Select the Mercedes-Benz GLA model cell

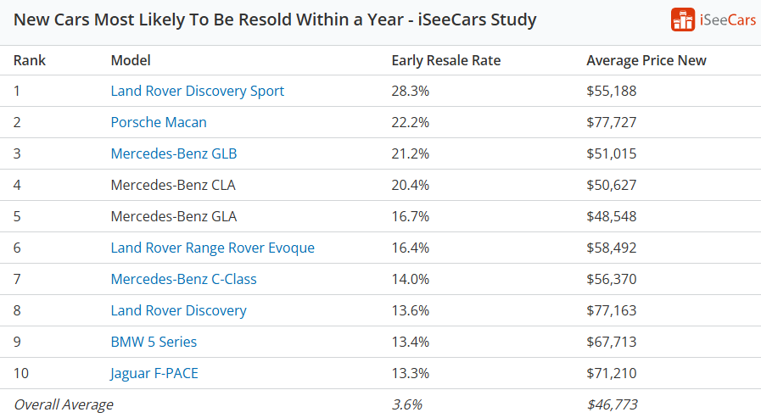pos(174,216)
